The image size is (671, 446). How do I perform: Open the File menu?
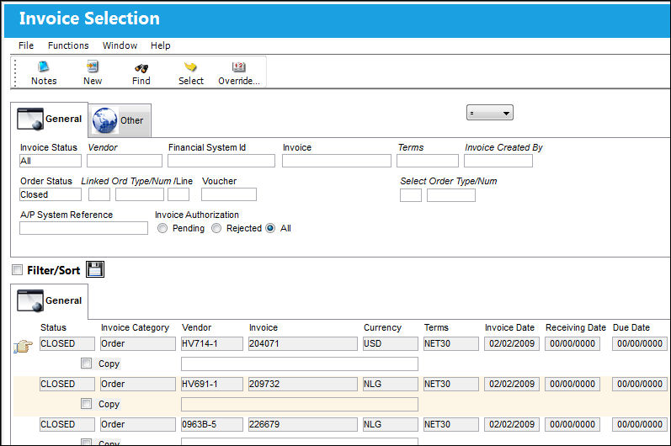click(x=26, y=45)
